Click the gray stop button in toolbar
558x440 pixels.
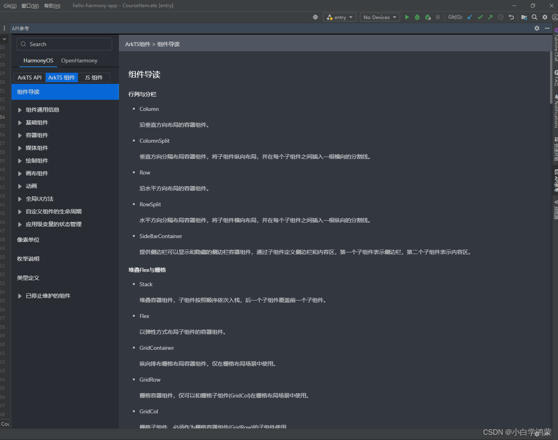pos(438,17)
